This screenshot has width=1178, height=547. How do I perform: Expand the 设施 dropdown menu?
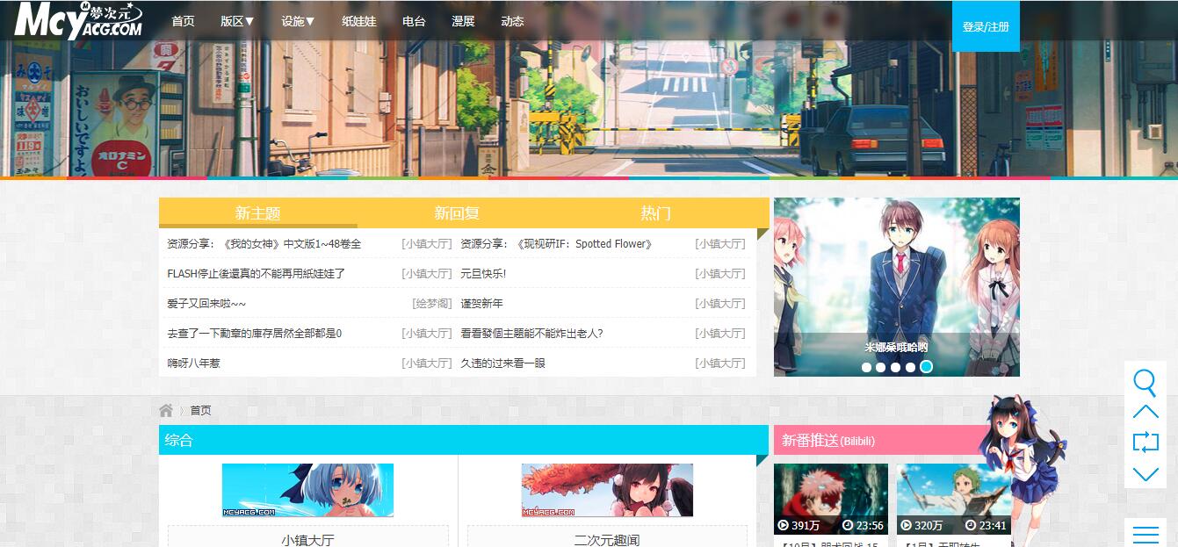[298, 21]
